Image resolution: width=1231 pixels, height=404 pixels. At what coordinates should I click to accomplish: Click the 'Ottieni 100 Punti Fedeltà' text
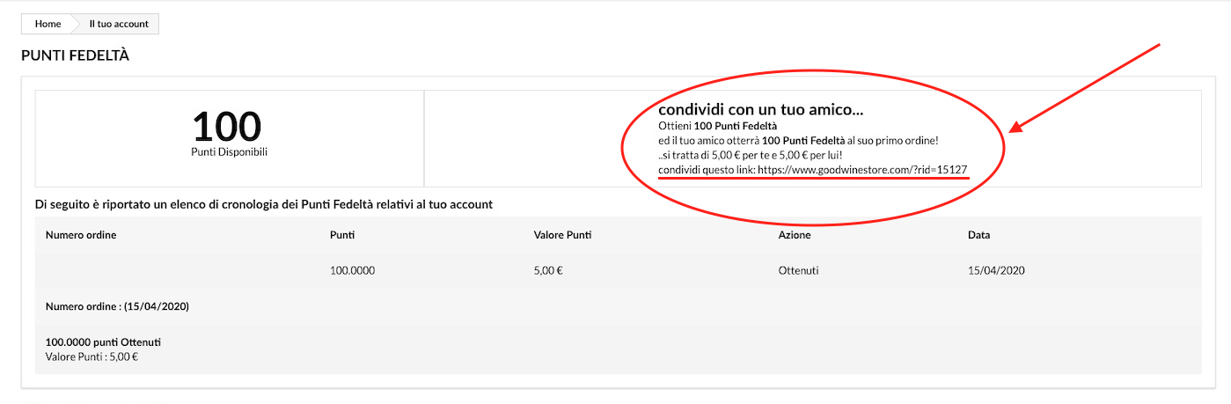coord(717,127)
